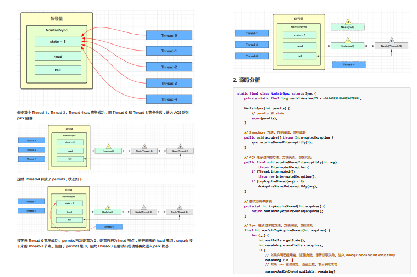Screen dimensions: 417x277
Task: Click line 'doAcquireSharedInterruptibly(arg);'
Action: pyautogui.click(x=288, y=186)
